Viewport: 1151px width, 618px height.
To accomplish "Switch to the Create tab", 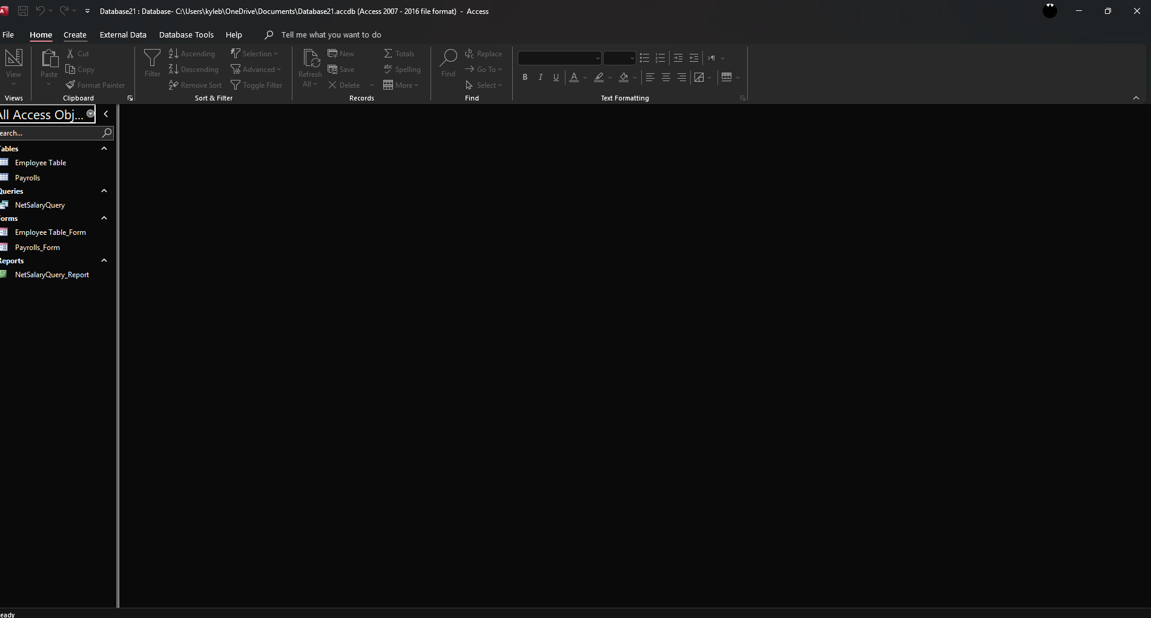I will pyautogui.click(x=75, y=35).
